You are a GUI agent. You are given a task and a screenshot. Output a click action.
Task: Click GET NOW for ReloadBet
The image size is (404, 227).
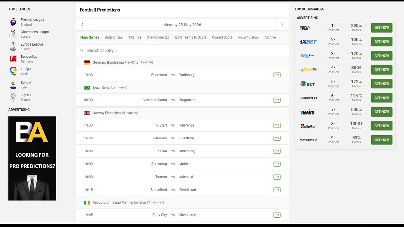382,70
